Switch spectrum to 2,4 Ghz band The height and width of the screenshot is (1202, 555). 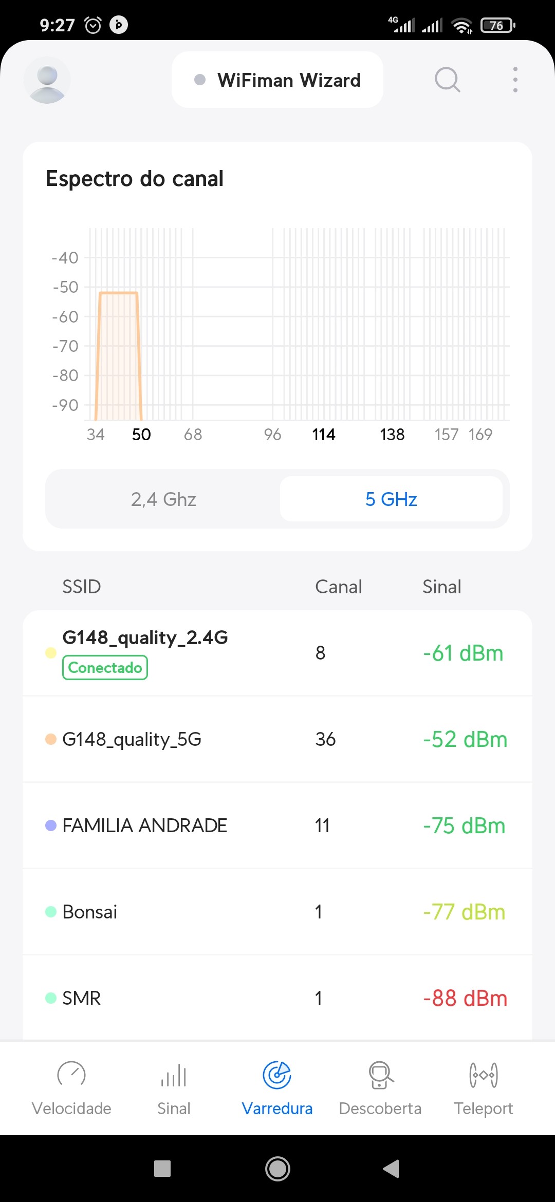(163, 499)
